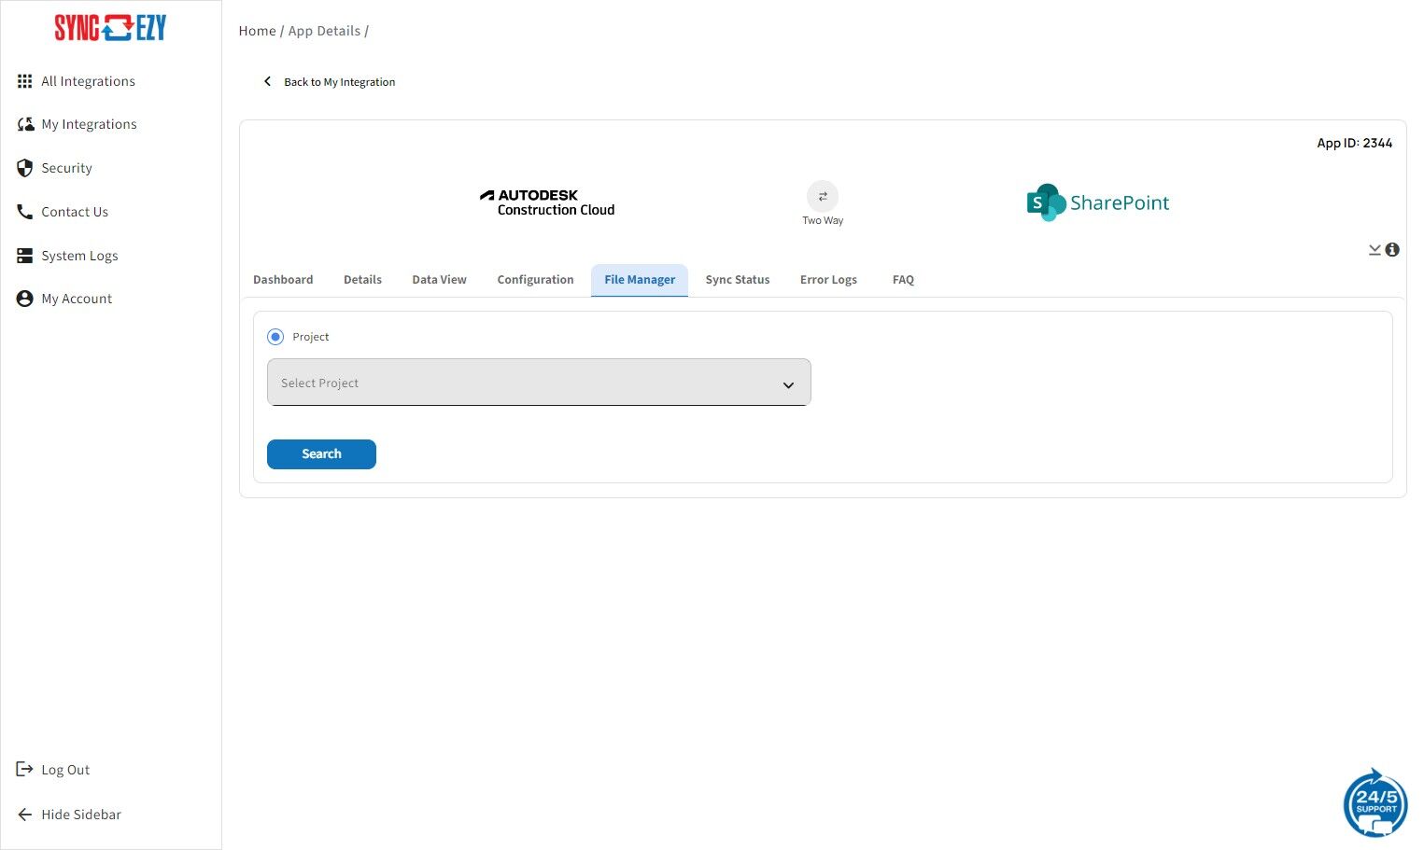Image resolution: width=1424 pixels, height=850 pixels.
Task: Open the Sync Status tab
Action: tap(738, 280)
